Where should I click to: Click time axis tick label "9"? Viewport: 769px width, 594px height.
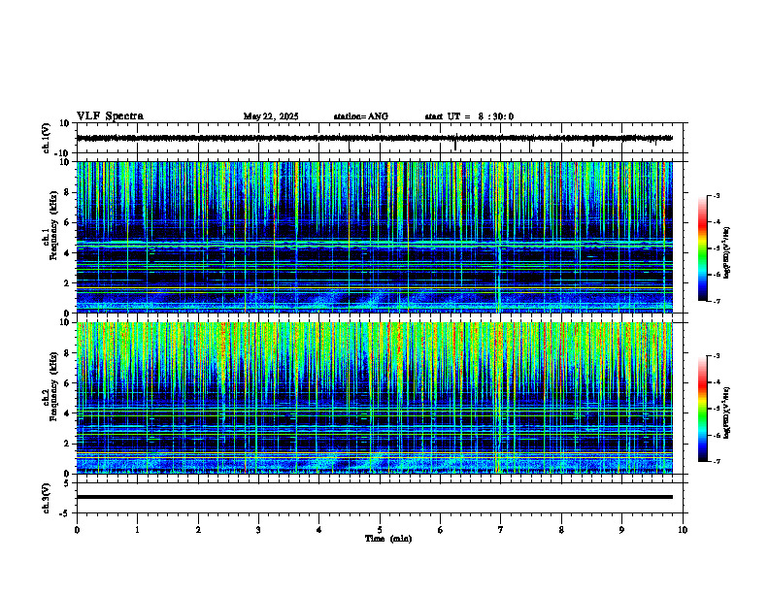[x=621, y=530]
